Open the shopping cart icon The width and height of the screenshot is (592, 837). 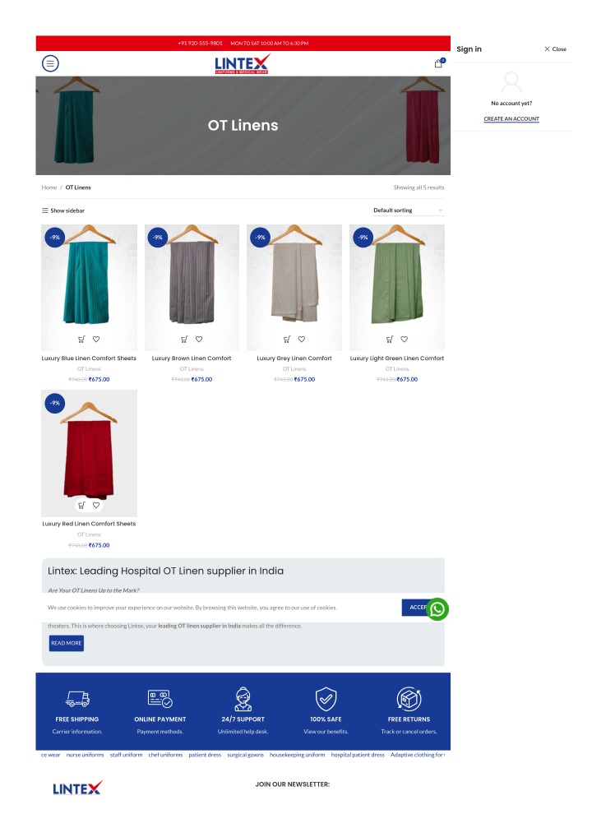[439, 63]
